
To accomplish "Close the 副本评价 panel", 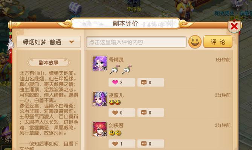I will (234, 26).
